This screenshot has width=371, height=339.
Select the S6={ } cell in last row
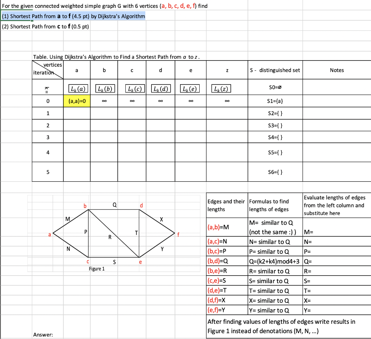pos(275,171)
